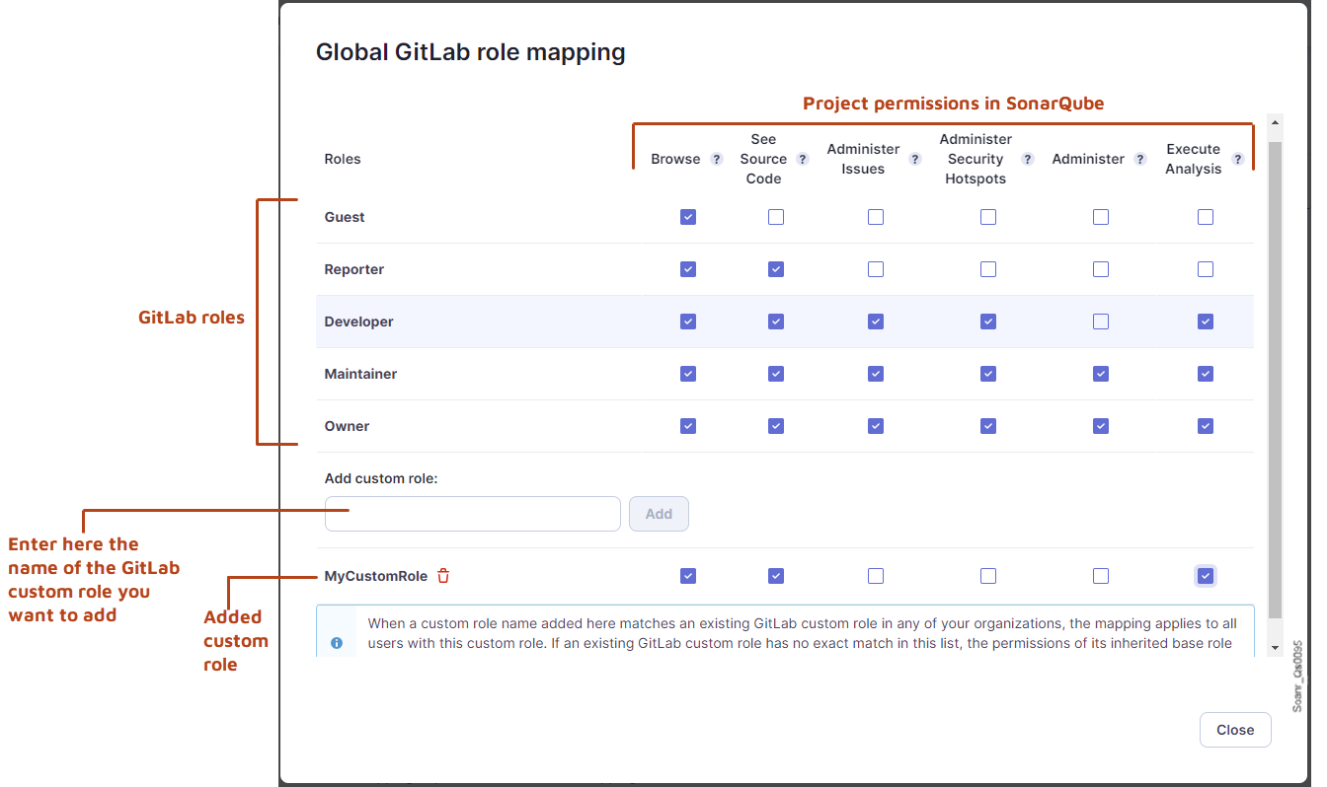Disable Administer Security Hotspots for Owner
Screen dimensions: 1327x787
point(988,425)
